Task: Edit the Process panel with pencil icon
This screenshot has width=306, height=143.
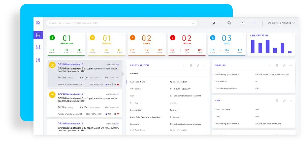Action: 284,65
